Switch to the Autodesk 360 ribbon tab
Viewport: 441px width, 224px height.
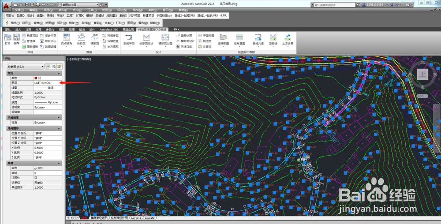108,29
